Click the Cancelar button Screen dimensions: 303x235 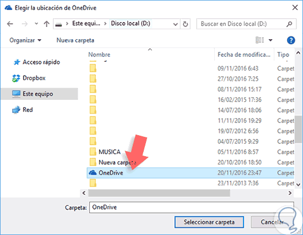272,222
